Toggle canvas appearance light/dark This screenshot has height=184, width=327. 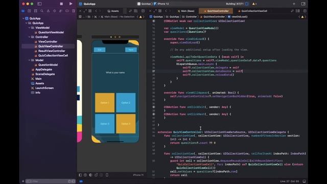[x=90, y=175]
